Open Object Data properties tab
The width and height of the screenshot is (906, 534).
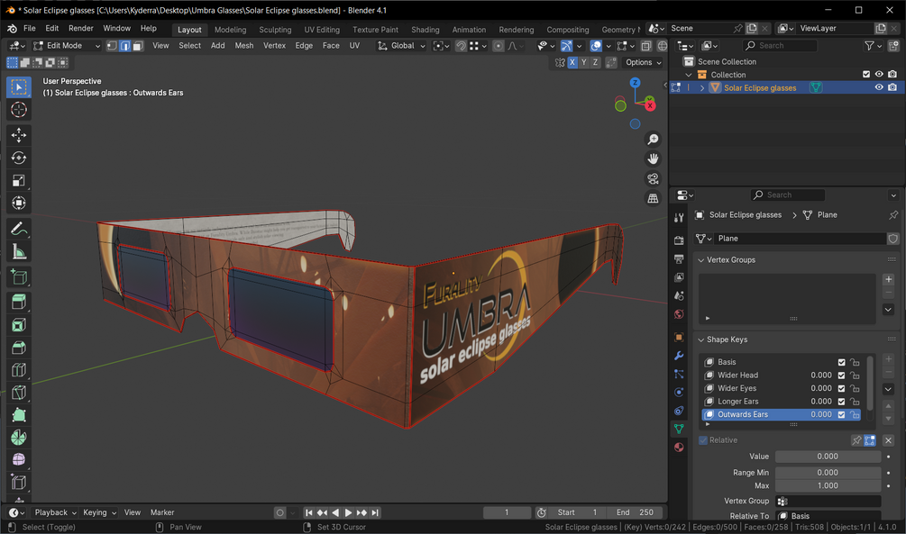coord(679,429)
